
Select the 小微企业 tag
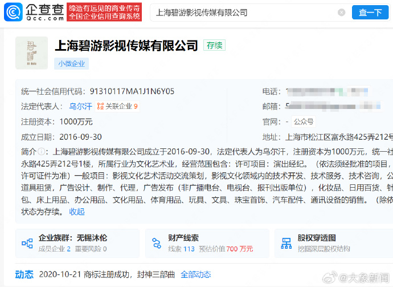coord(71,63)
